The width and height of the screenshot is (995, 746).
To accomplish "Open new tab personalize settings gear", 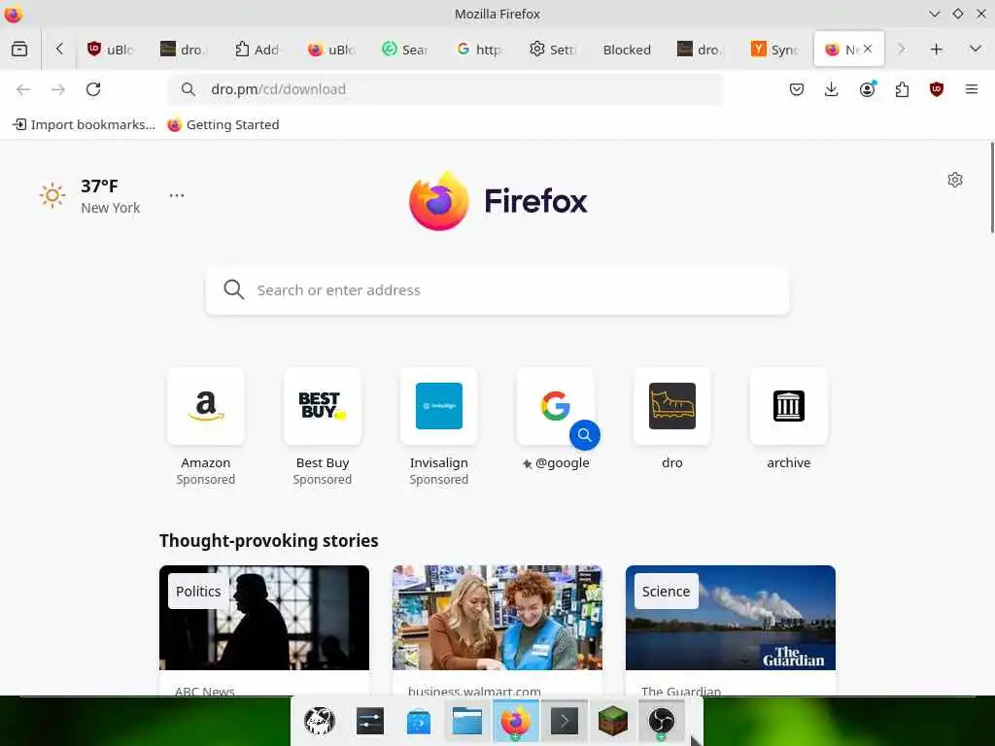I will click(x=955, y=180).
